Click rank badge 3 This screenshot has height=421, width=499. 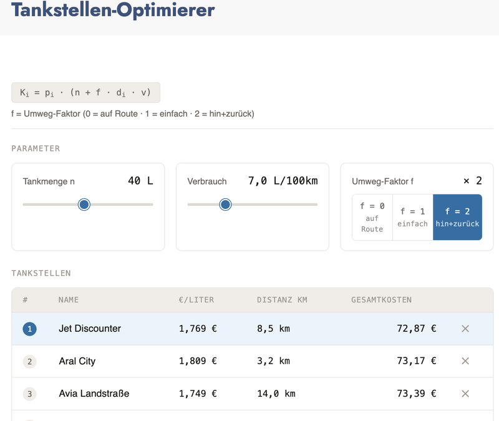pos(29,394)
